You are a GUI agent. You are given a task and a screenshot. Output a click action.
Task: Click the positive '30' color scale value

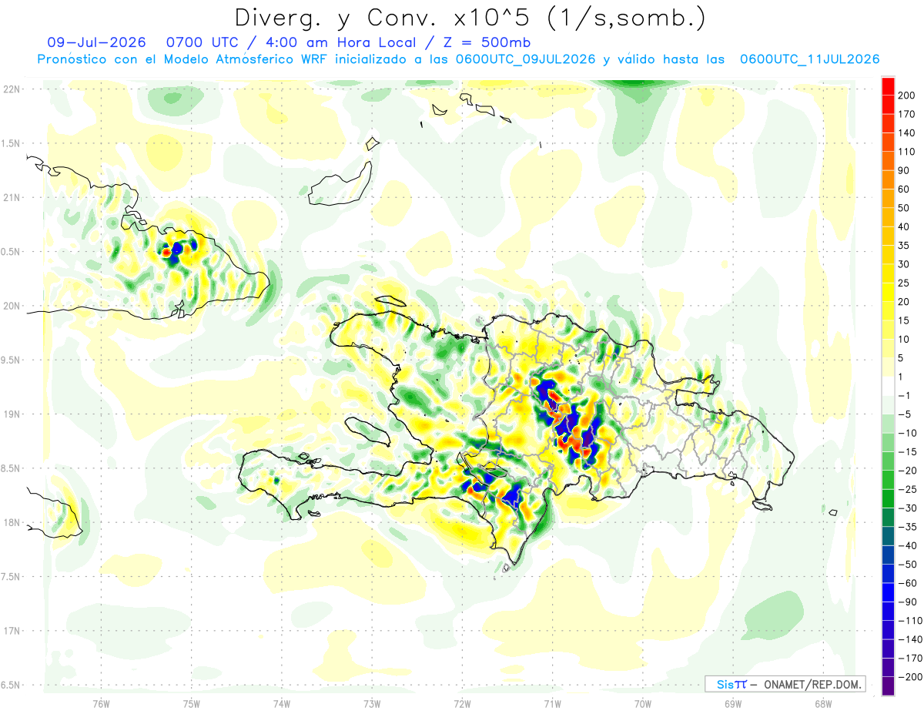pyautogui.click(x=905, y=264)
